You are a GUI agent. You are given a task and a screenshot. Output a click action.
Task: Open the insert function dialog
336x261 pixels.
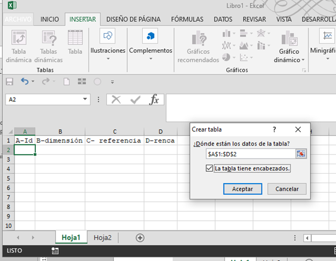[154, 100]
